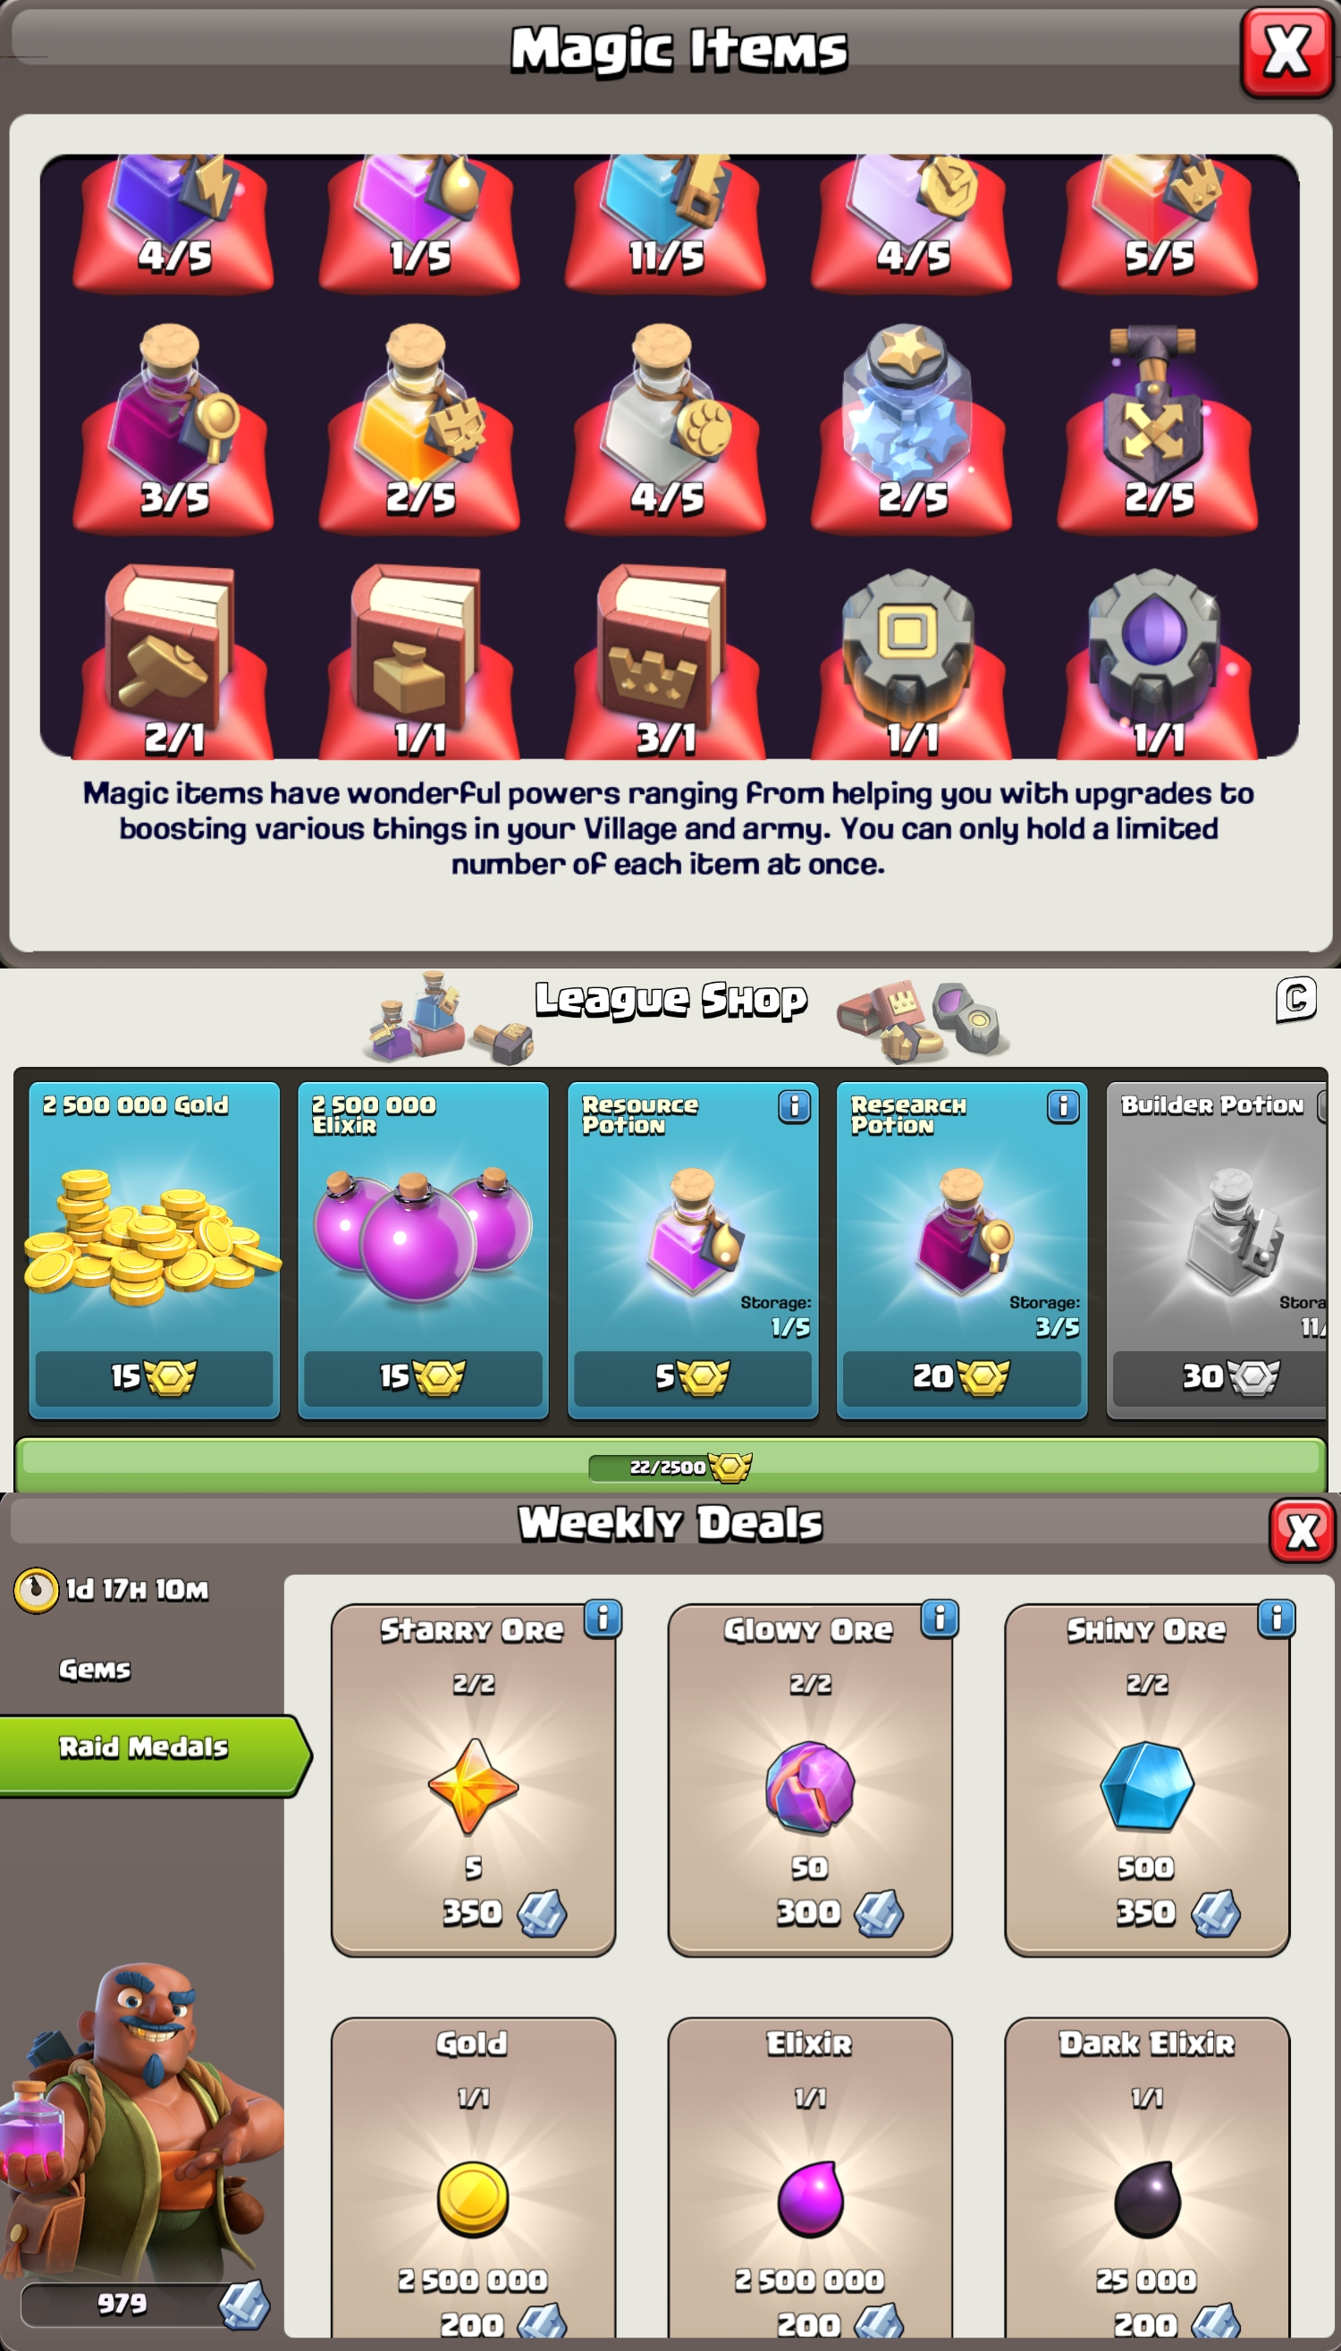Buy Dark Elixir weekly deal
Screen dimensions: 1341x2351
1147,2180
